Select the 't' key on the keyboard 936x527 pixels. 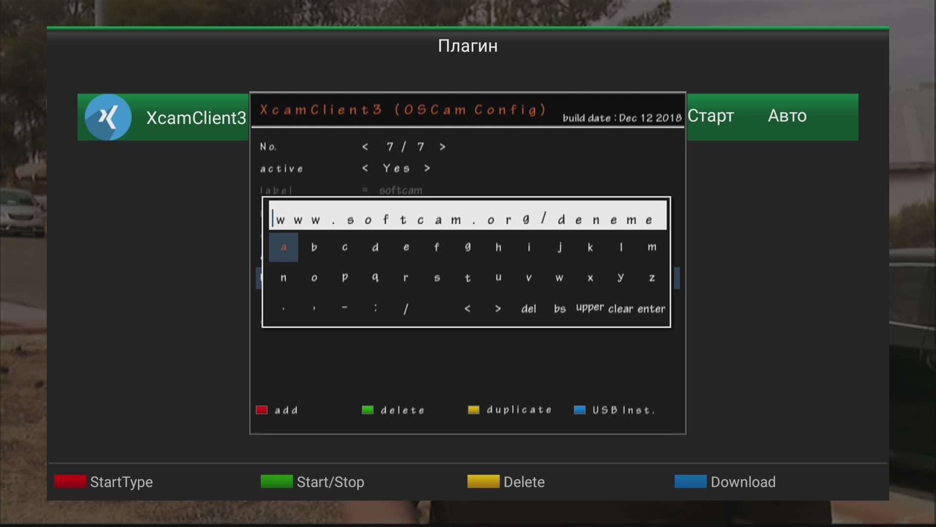coord(468,278)
